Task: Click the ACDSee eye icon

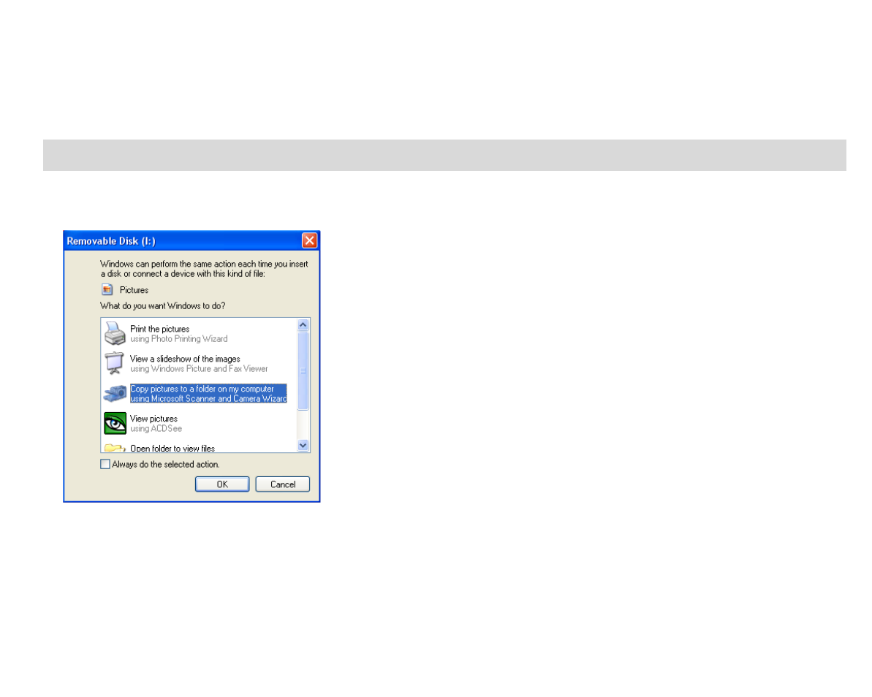Action: click(x=115, y=424)
